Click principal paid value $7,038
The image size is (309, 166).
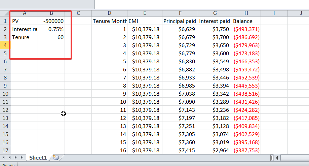pyautogui.click(x=180, y=94)
